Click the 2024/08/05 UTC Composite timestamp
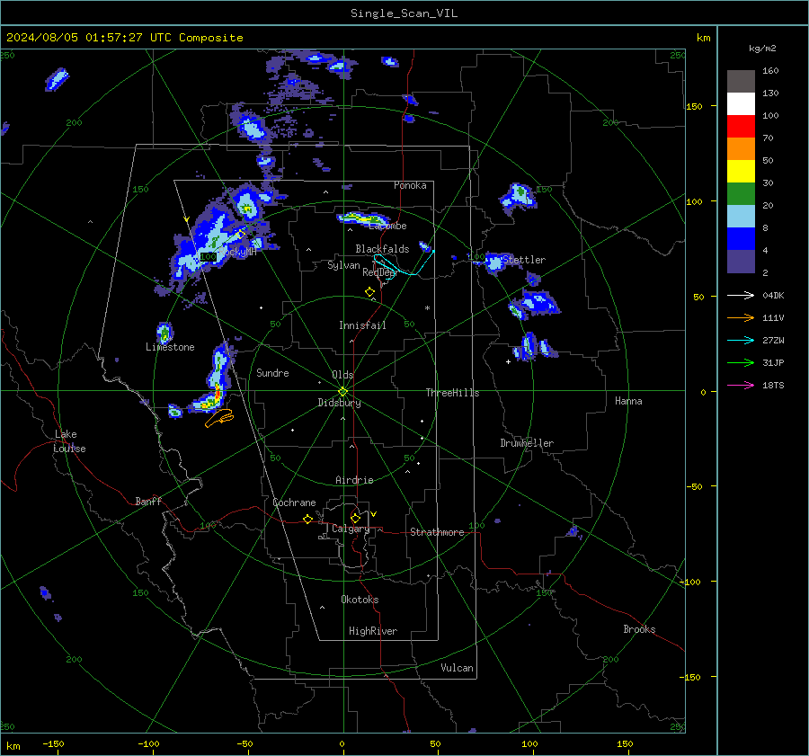 (124, 37)
